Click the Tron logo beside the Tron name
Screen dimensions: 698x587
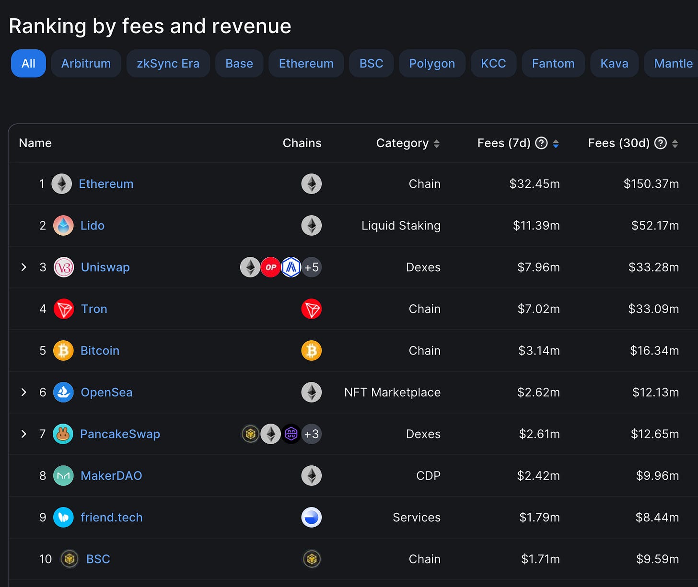click(64, 309)
